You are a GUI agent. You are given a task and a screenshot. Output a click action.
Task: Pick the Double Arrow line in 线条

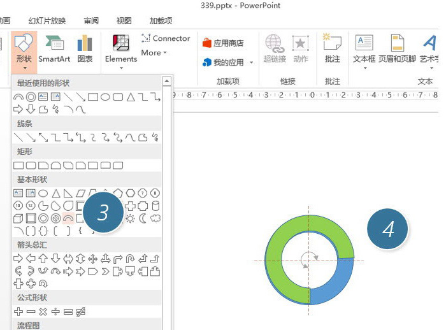(43, 138)
